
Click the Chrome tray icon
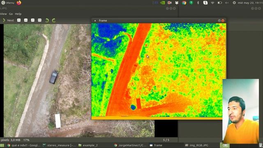[184, 3]
